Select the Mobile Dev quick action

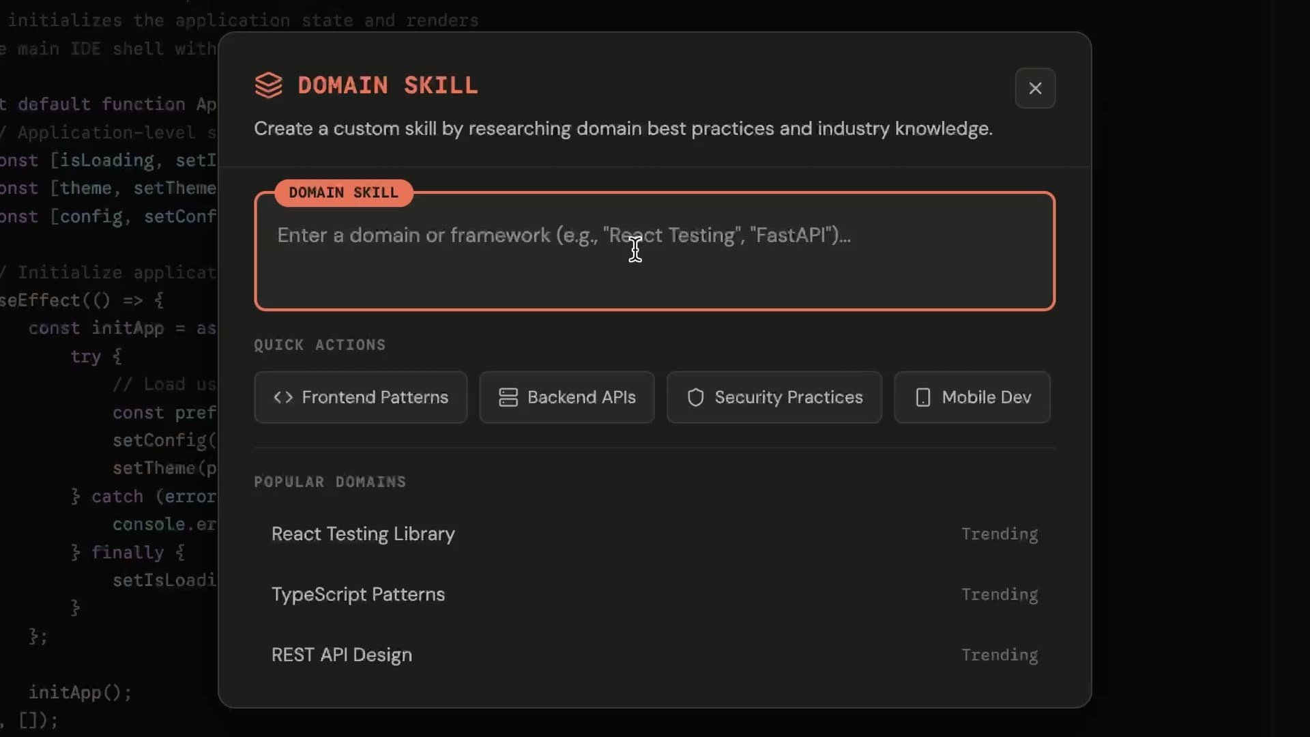point(972,397)
